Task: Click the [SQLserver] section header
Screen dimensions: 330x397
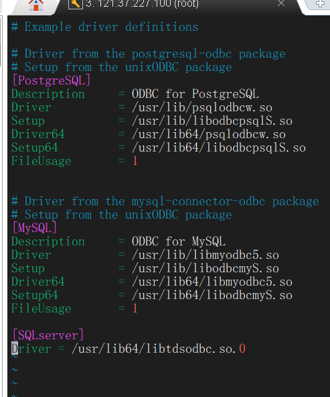Action: 48,335
